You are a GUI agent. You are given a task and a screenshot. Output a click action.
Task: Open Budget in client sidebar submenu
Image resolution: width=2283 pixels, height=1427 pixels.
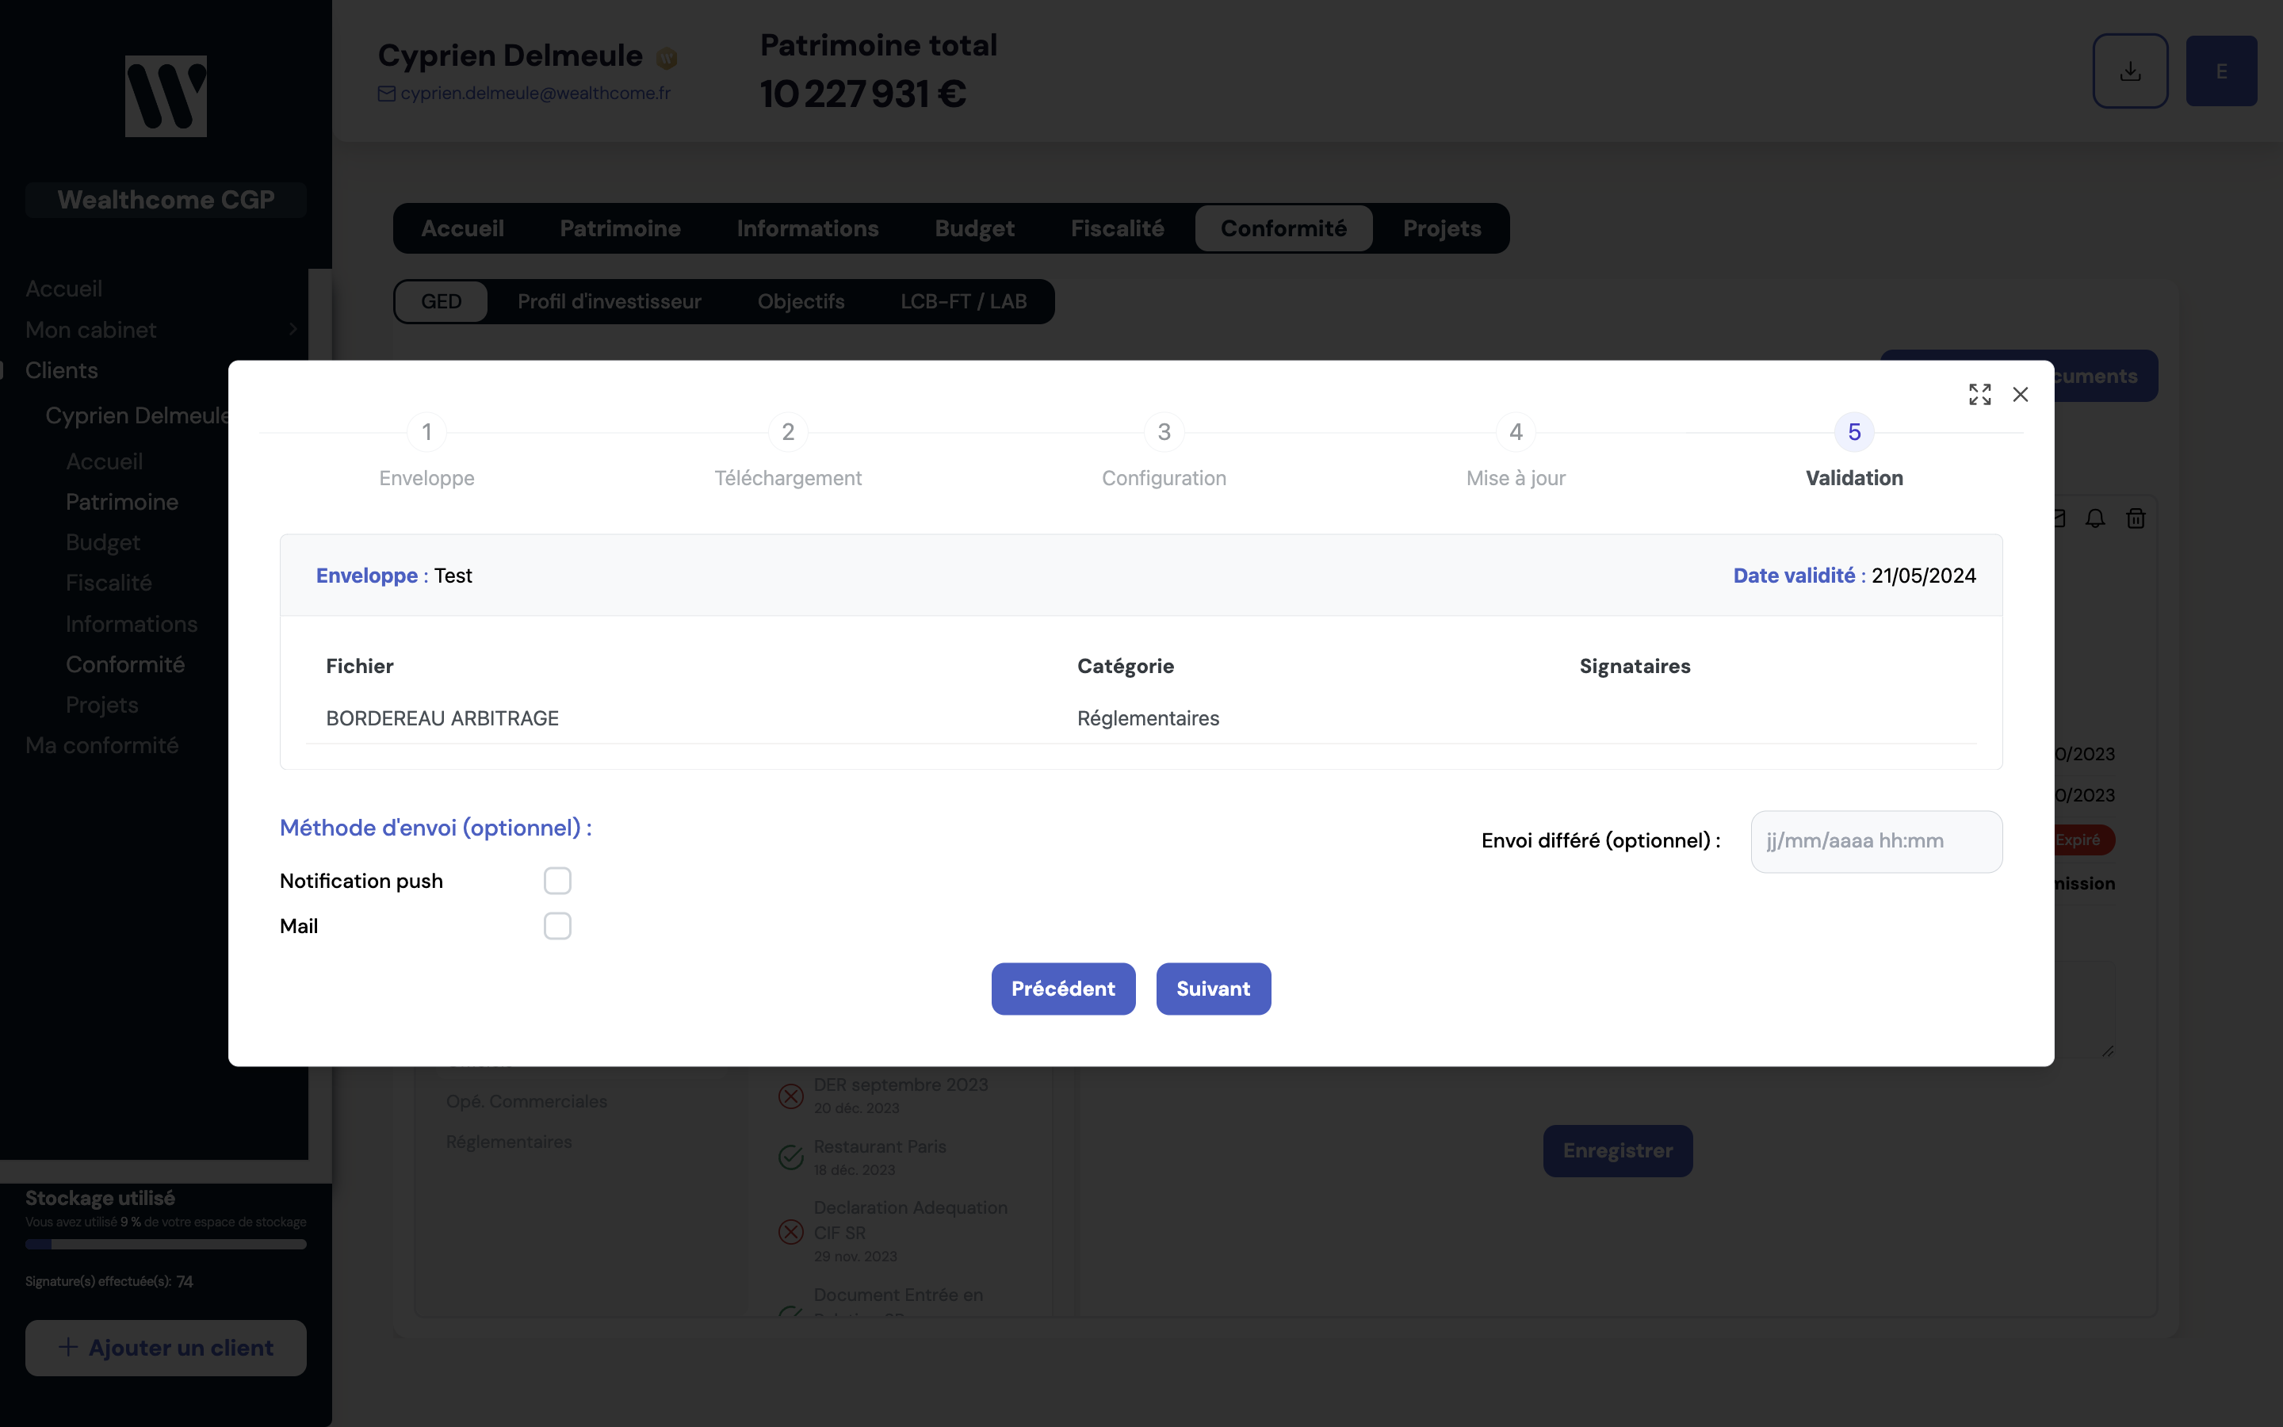[103, 543]
